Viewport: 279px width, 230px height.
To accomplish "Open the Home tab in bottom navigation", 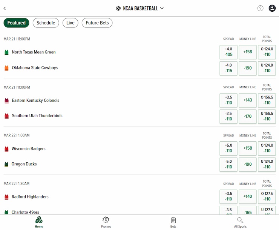I will (x=39, y=222).
